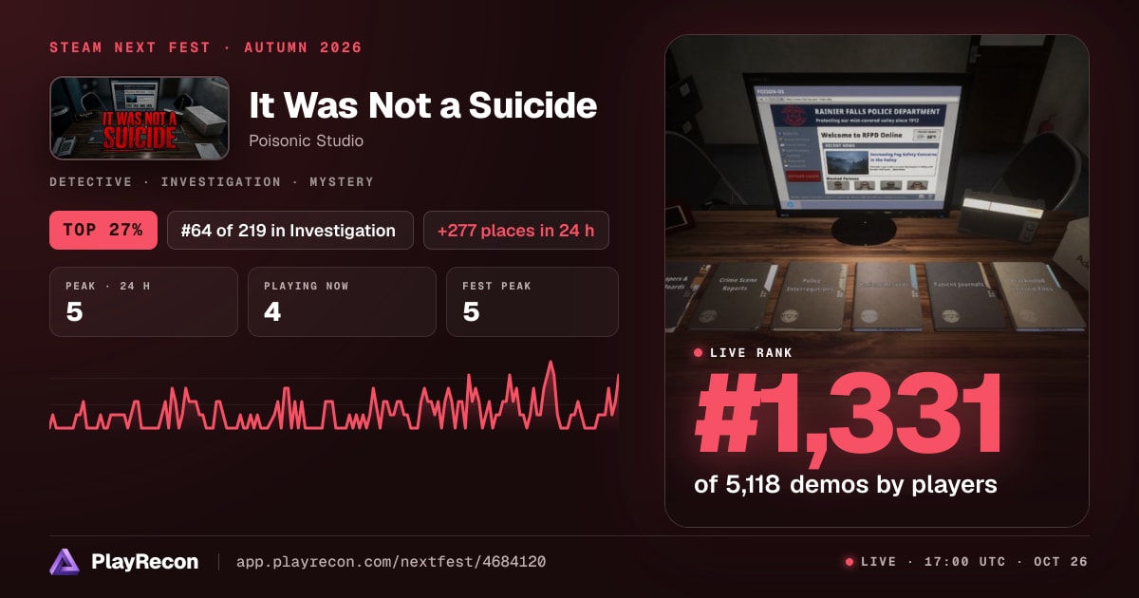This screenshot has height=598, width=1139.
Task: Click the red dot beside LIVE timestamp
Action: 850,562
